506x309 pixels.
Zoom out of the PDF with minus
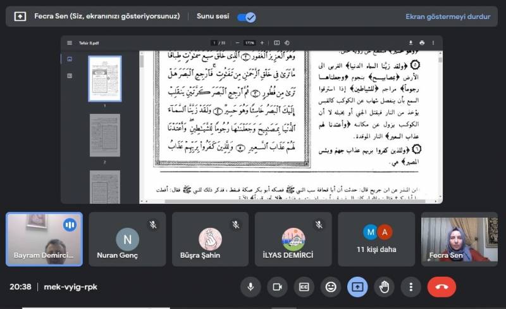pos(238,42)
